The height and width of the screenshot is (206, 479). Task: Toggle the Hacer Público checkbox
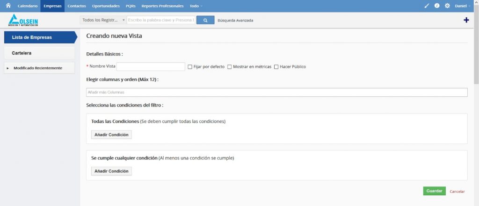click(276, 67)
